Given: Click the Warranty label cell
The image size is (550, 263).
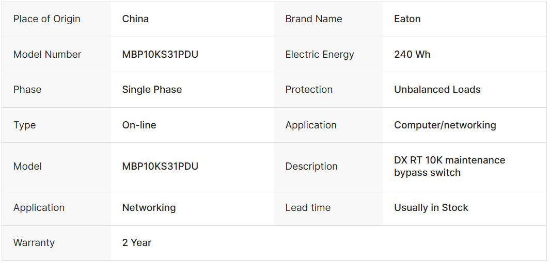Looking at the screenshot, I should 34,243.
